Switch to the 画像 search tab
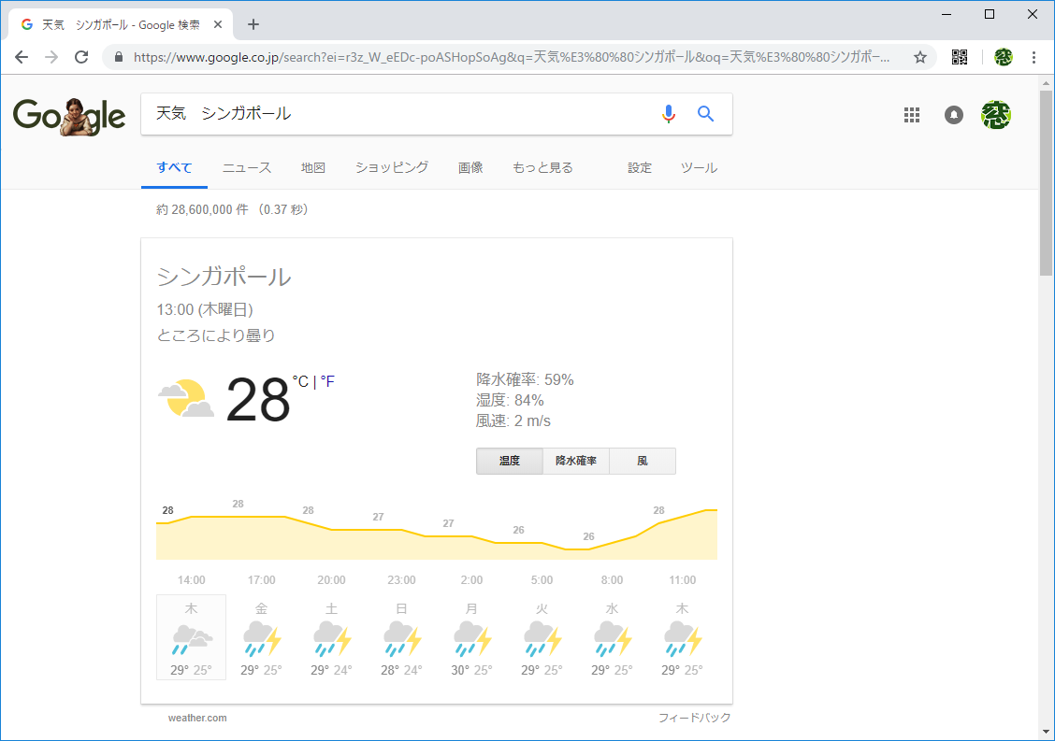1055x741 pixels. [470, 167]
